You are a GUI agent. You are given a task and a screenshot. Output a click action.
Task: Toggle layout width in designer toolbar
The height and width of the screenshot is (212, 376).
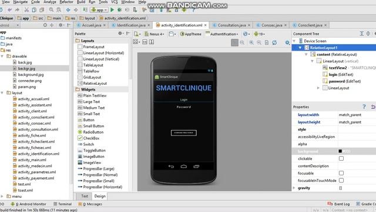[x=145, y=42]
